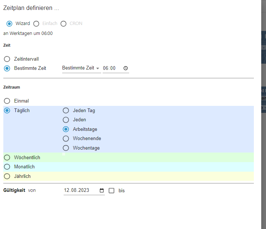Click the clock icon in time field
The width and height of the screenshot is (266, 229).
click(125, 68)
